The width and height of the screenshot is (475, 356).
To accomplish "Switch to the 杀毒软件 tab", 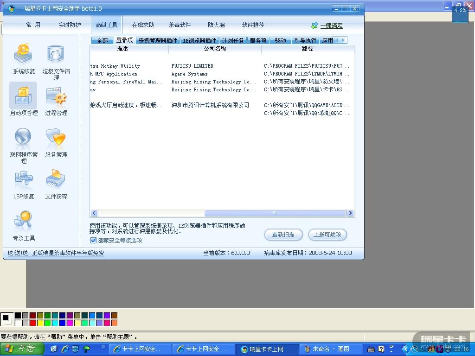I will (180, 25).
